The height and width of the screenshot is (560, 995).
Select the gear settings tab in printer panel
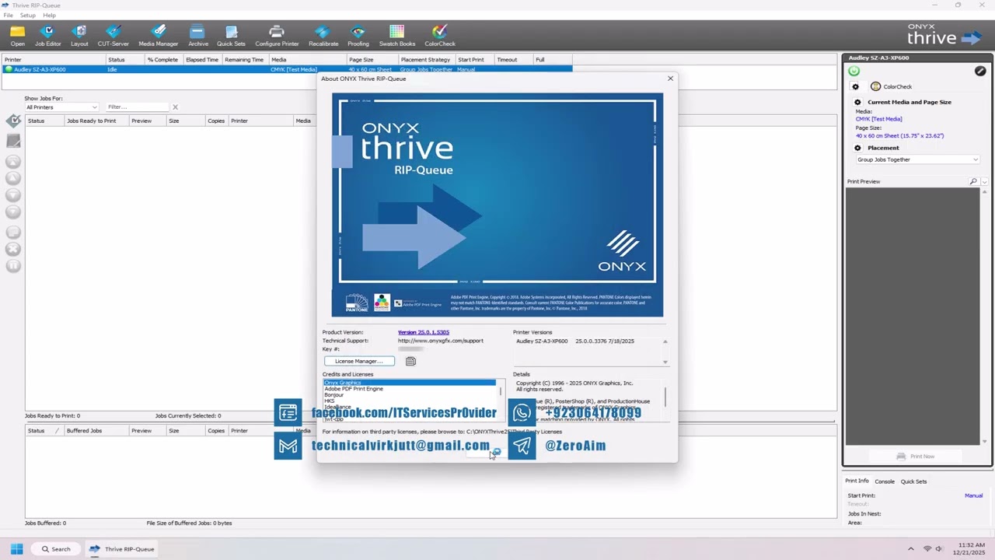click(856, 86)
